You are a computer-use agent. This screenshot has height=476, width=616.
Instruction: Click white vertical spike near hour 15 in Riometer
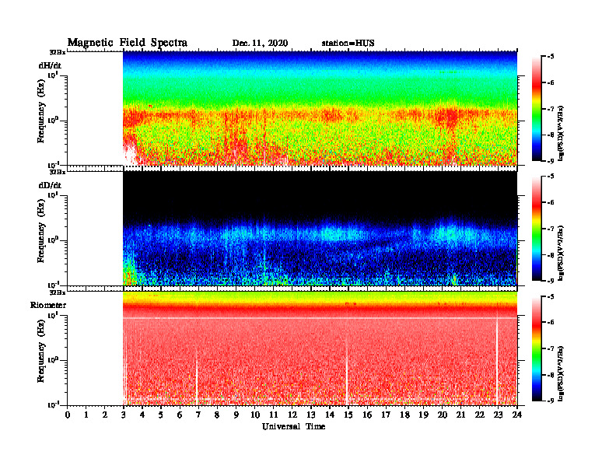pos(347,371)
